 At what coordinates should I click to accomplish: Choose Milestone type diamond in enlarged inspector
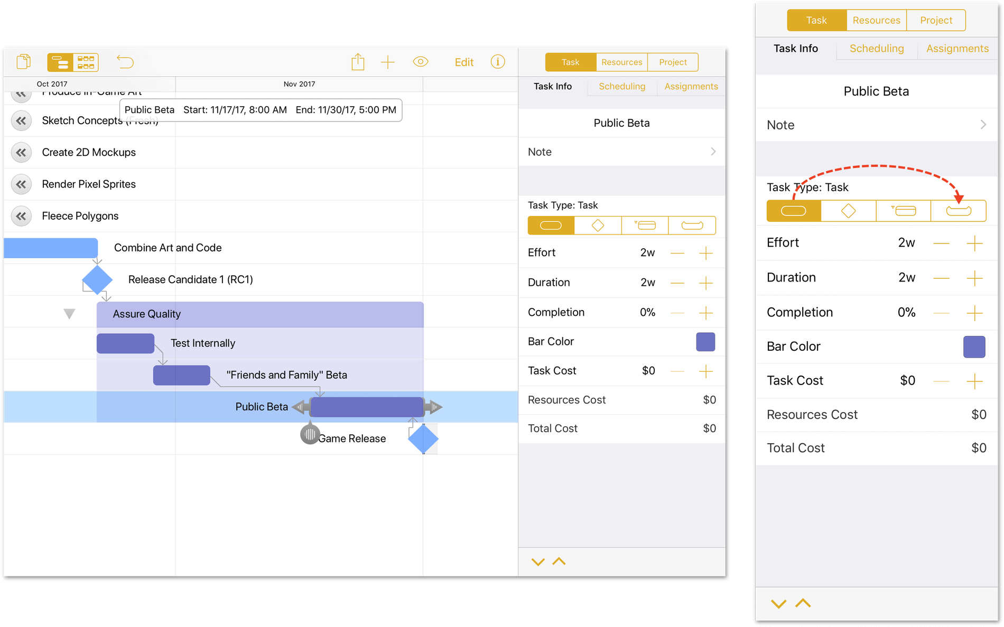[x=849, y=211]
